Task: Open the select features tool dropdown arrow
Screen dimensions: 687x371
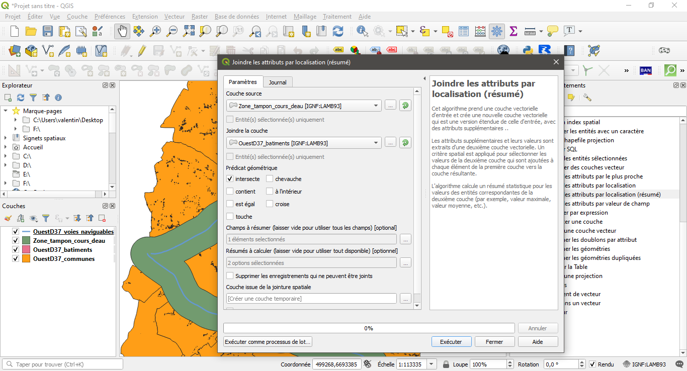Action: pos(413,31)
